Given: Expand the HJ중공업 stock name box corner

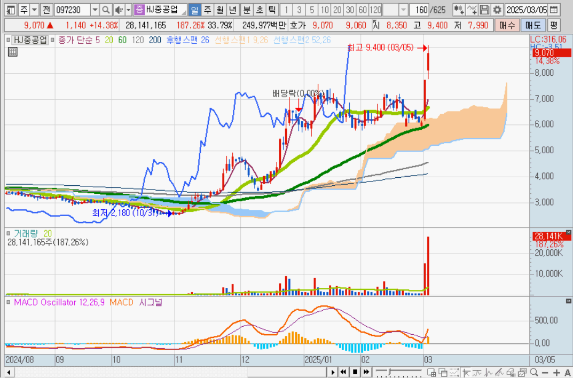Looking at the screenshot, I should (184, 13).
